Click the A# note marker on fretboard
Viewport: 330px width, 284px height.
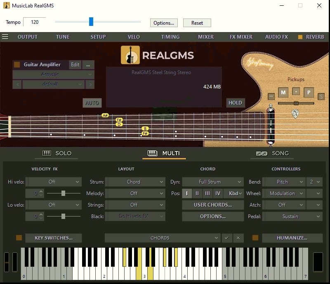(x=105, y=115)
